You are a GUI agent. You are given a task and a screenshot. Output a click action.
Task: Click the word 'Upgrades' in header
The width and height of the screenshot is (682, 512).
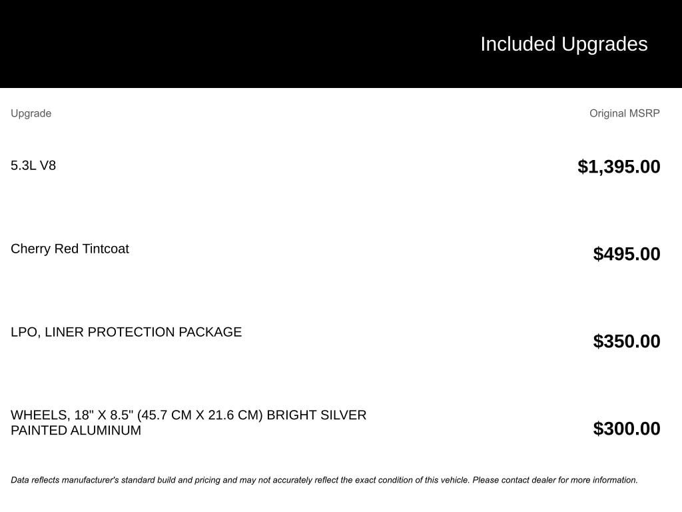coord(604,45)
